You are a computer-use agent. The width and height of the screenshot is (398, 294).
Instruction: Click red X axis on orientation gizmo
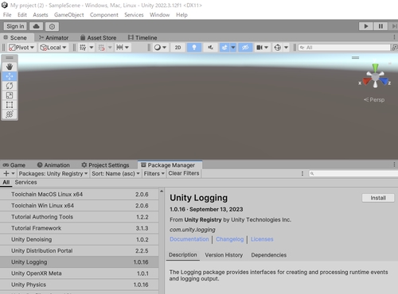[366, 81]
